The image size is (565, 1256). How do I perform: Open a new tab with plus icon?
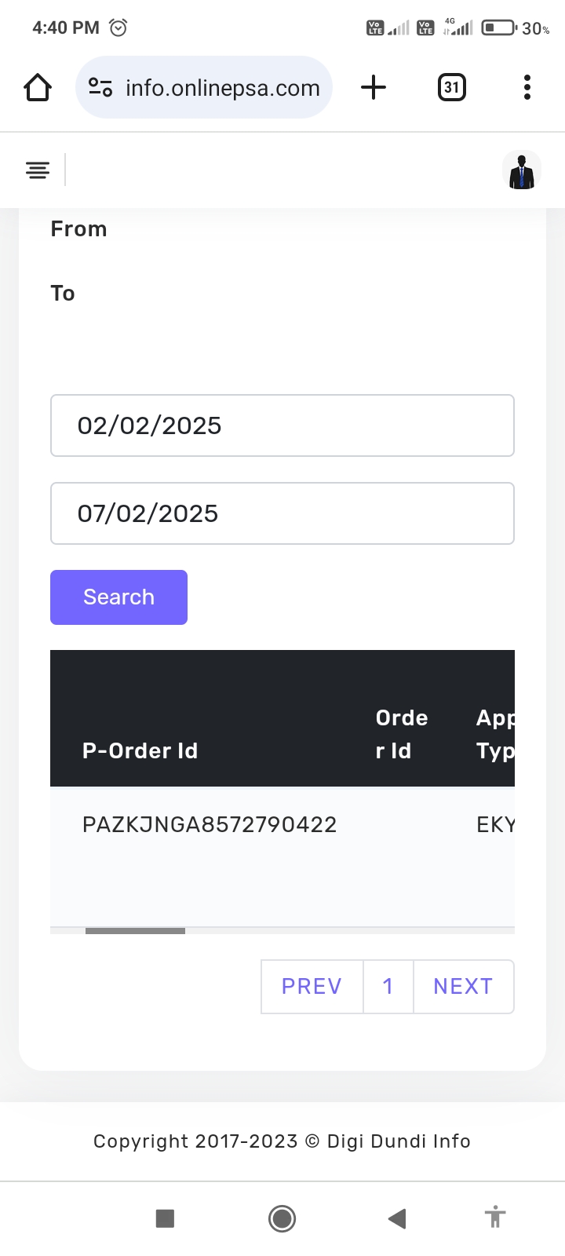[374, 87]
